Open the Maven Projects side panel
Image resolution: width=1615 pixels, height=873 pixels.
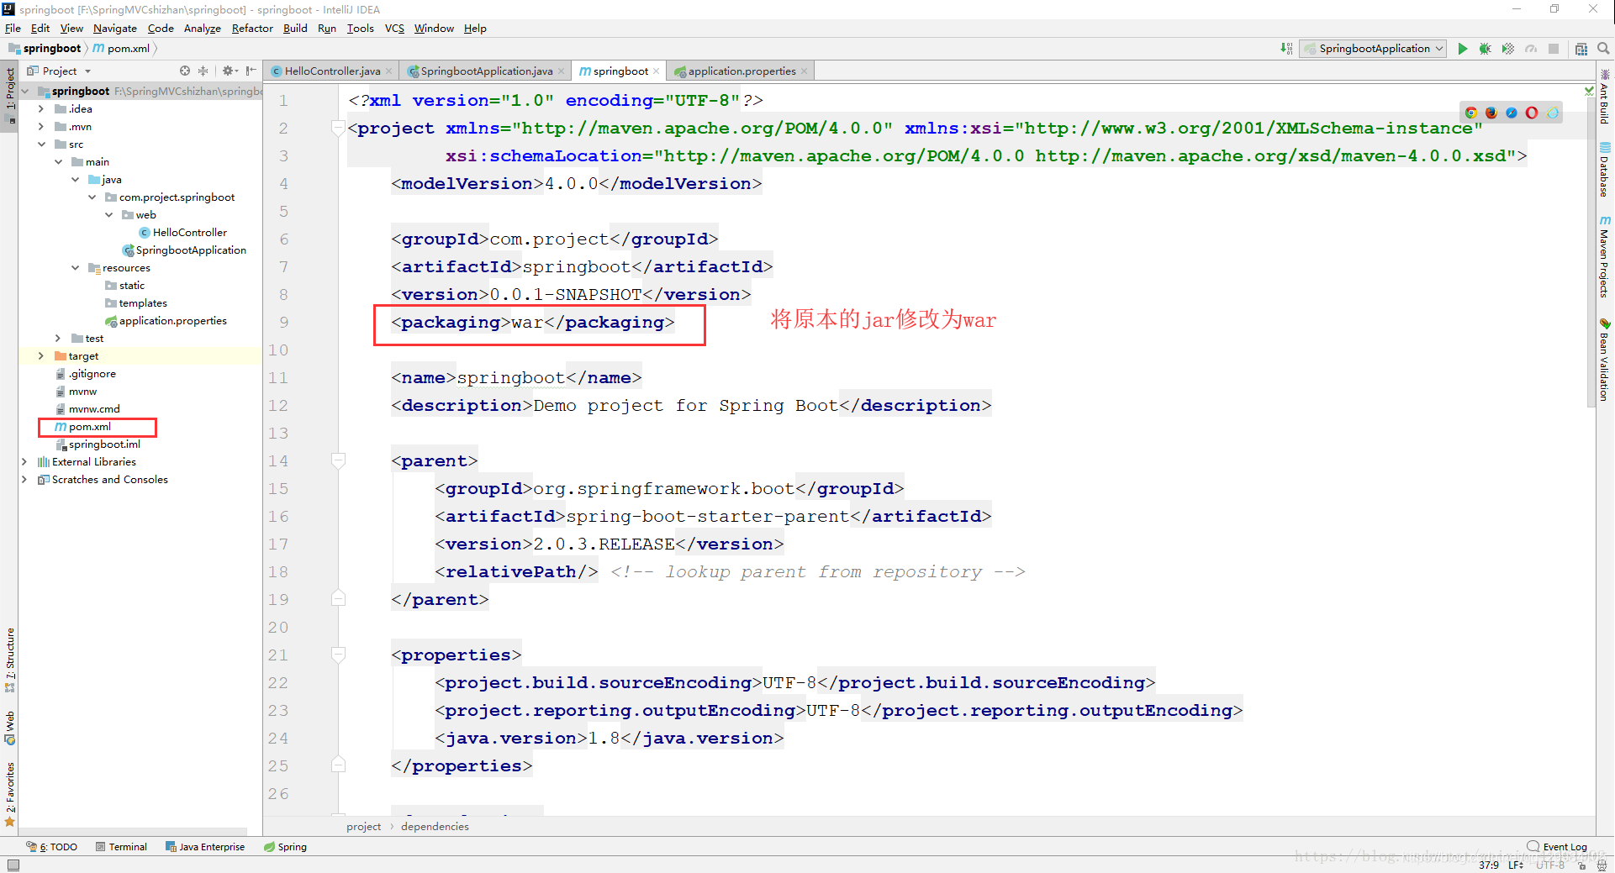[1605, 257]
